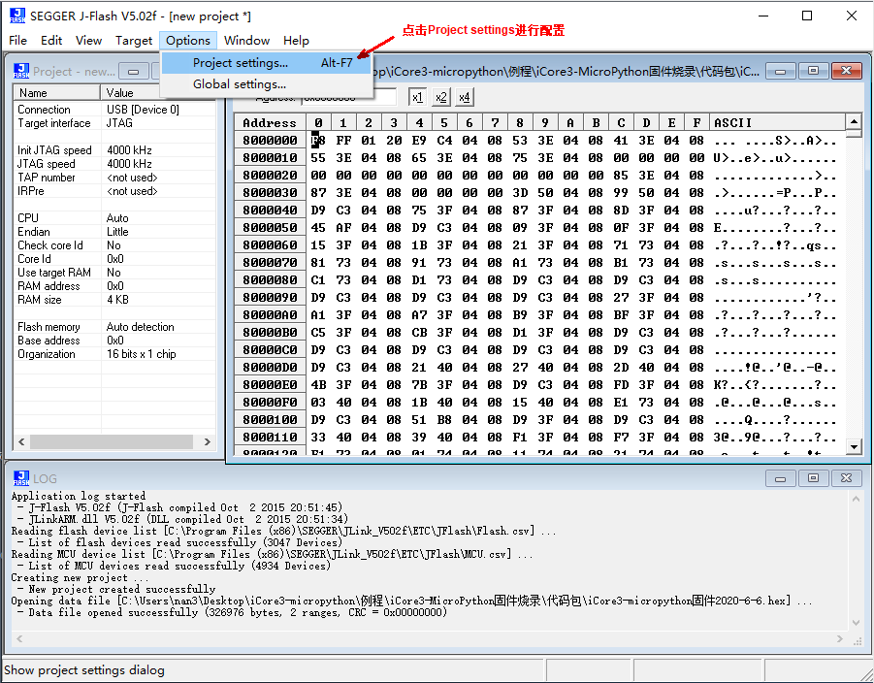Click the SEGGER J-Flash application title icon

pyautogui.click(x=15, y=16)
